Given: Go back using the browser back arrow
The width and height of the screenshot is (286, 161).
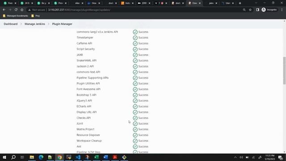Looking at the screenshot, I should pos(4,10).
